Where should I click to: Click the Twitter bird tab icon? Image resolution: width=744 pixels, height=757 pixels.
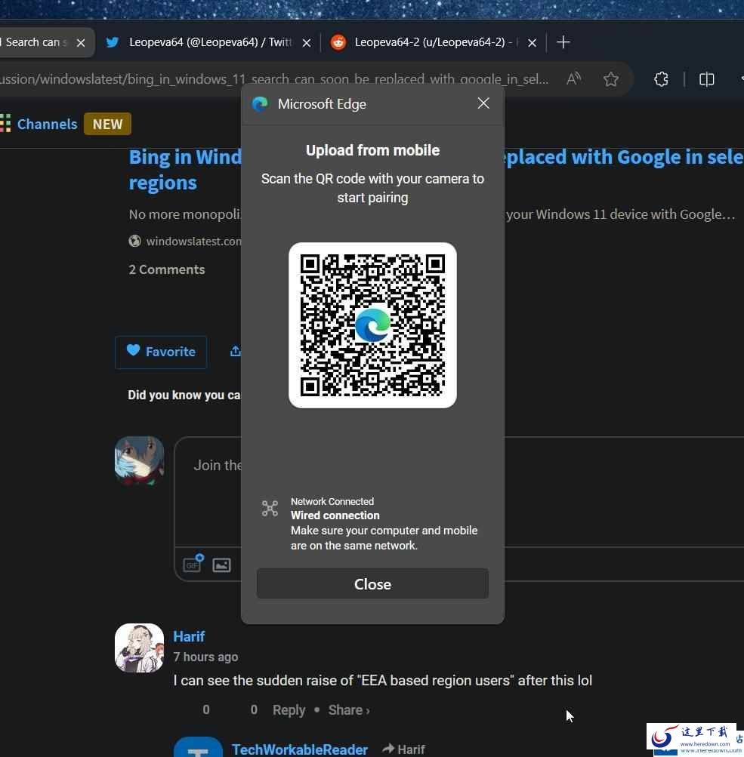112,42
